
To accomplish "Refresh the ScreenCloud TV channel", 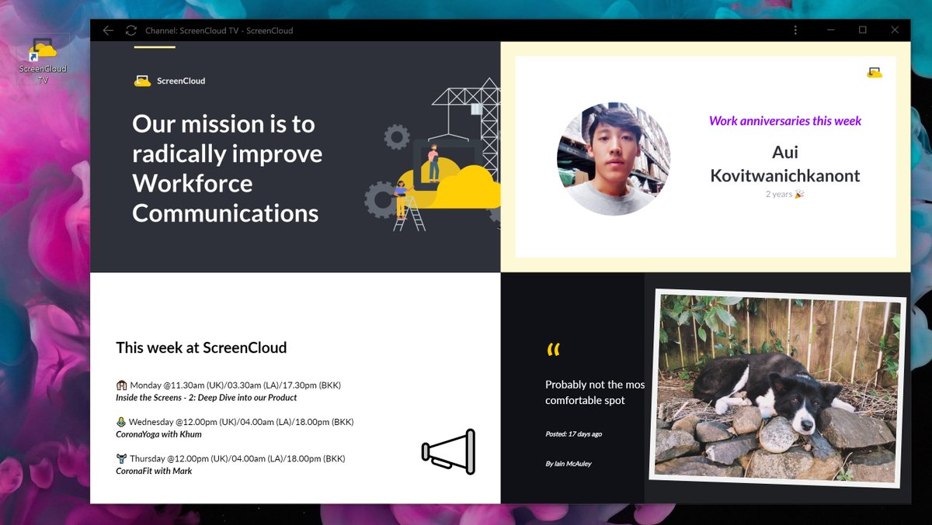I will pos(130,30).
